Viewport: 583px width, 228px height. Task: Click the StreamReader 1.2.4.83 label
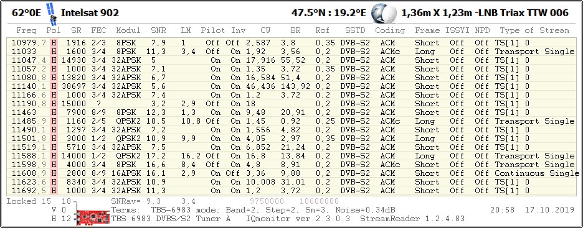click(412, 219)
